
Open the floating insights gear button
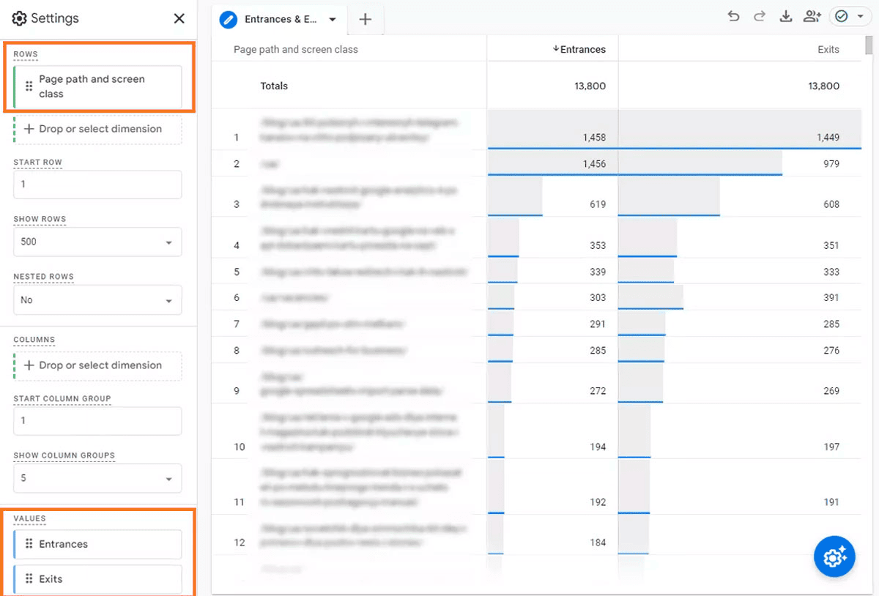point(835,556)
